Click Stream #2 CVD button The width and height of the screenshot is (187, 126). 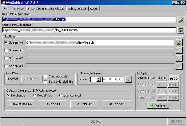pos(162,91)
